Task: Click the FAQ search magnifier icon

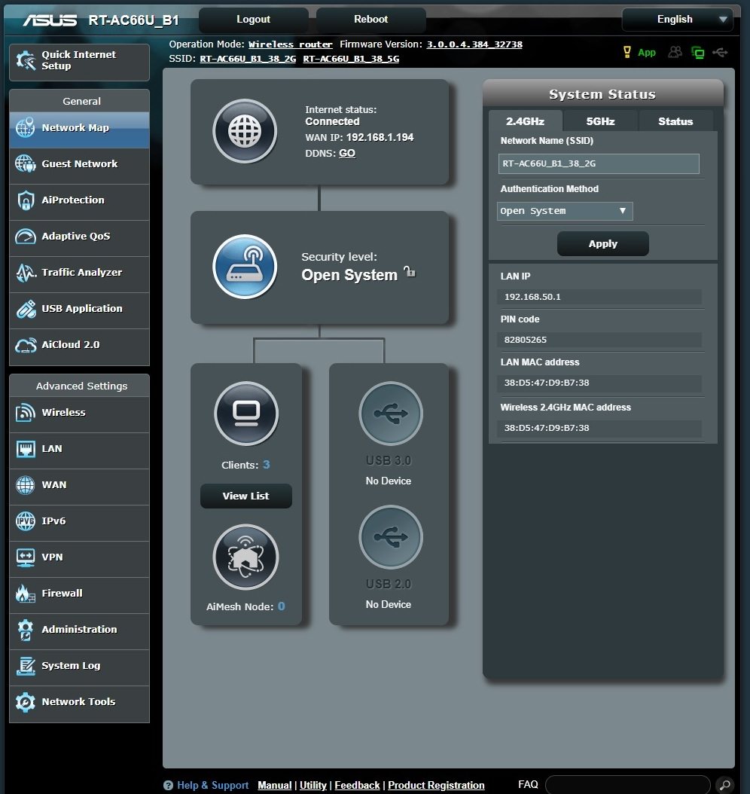Action: 724,785
